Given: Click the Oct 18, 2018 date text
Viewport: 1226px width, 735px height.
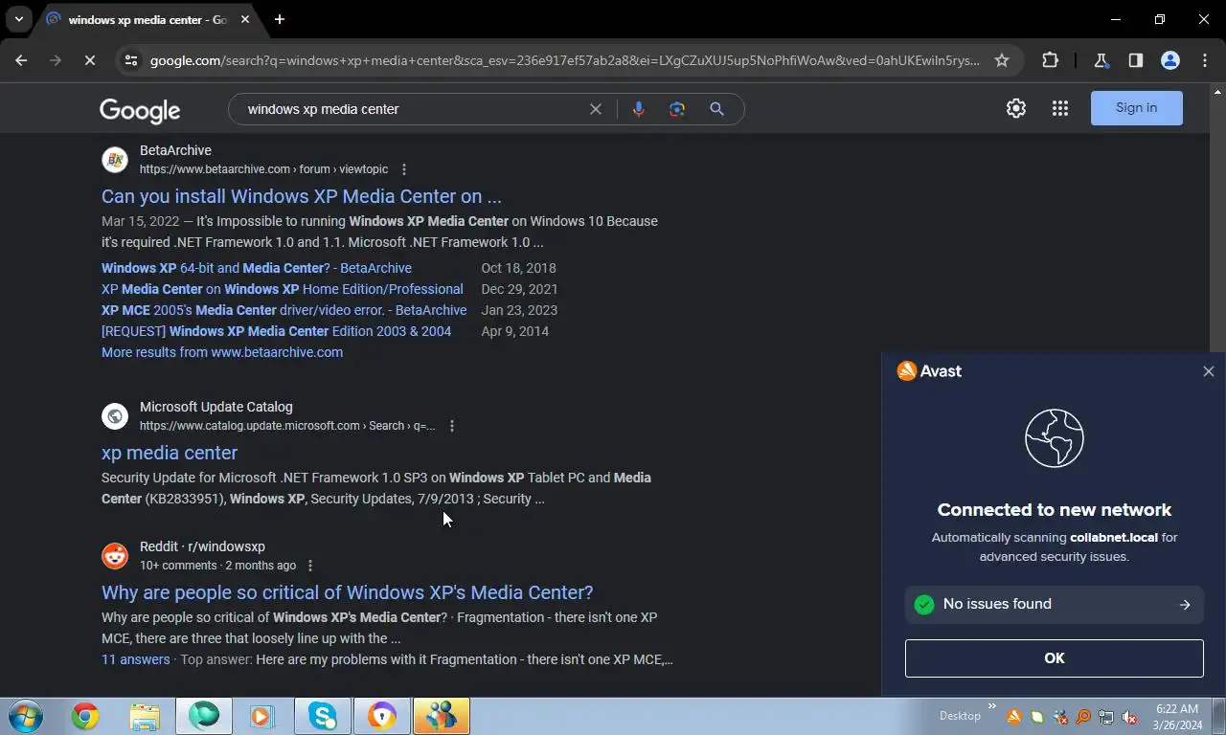Looking at the screenshot, I should click(518, 268).
